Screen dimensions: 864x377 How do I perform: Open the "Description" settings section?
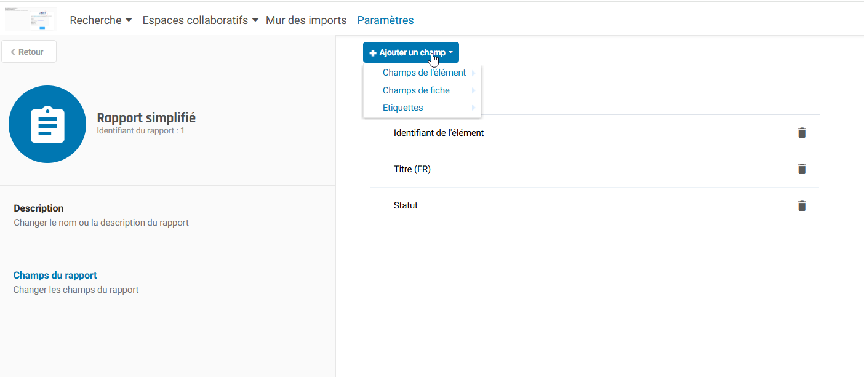pos(38,208)
